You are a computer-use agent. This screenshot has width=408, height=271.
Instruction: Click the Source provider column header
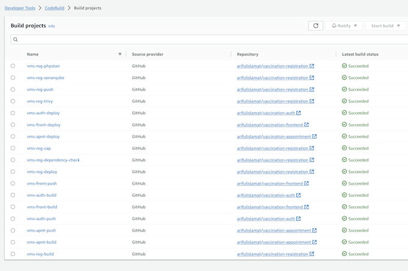coord(148,54)
